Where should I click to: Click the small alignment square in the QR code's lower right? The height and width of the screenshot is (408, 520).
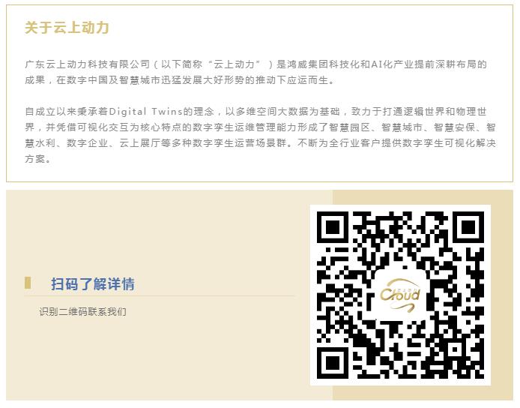pyautogui.click(x=456, y=350)
